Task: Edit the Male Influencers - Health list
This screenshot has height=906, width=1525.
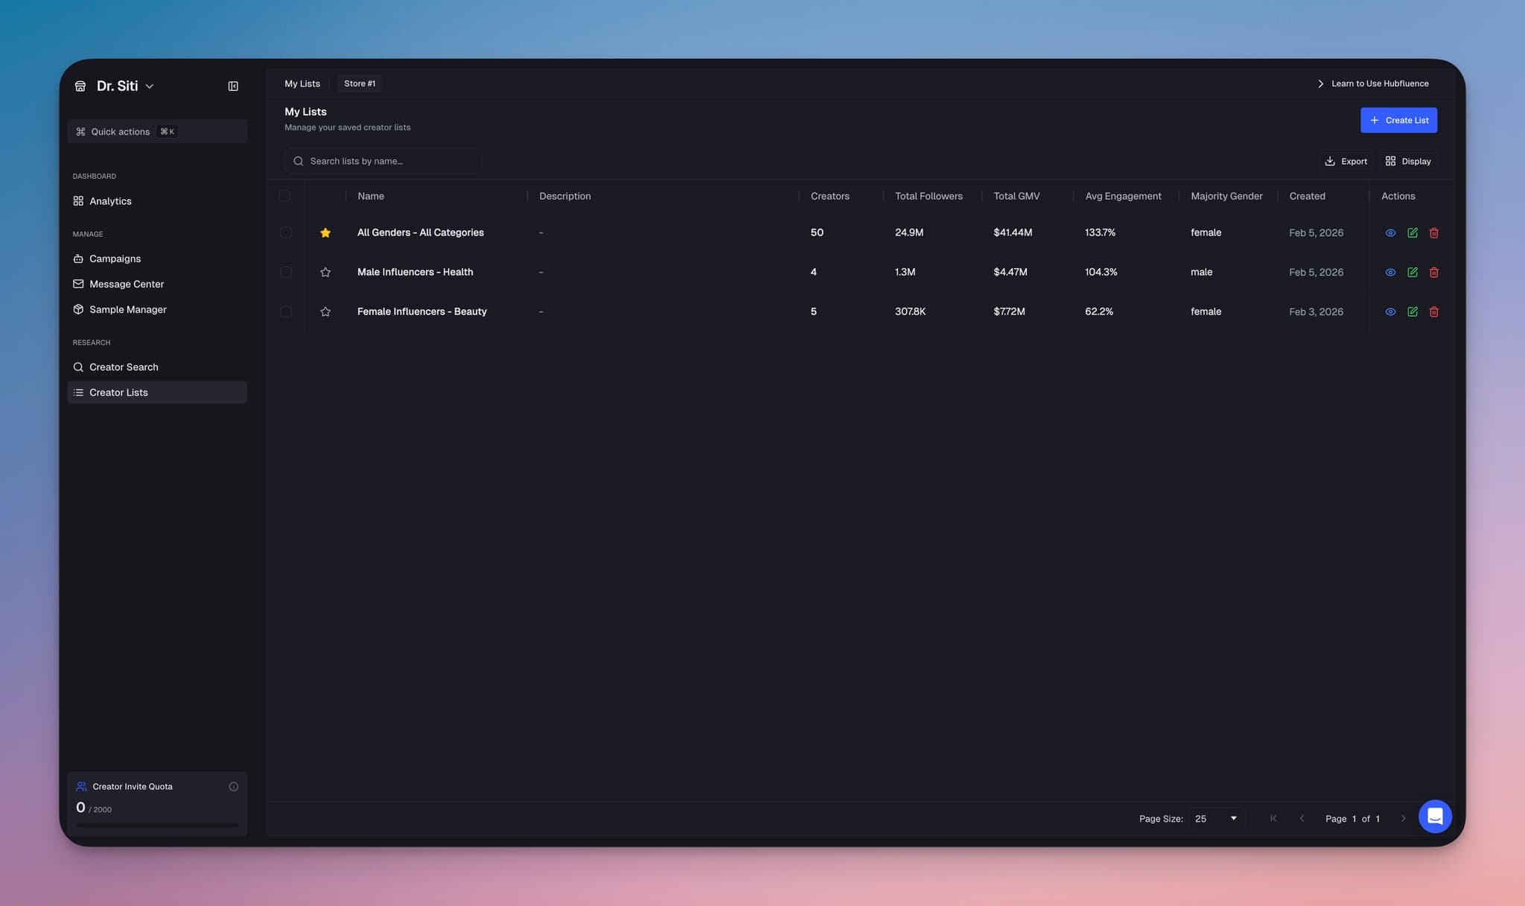Action: point(1413,272)
